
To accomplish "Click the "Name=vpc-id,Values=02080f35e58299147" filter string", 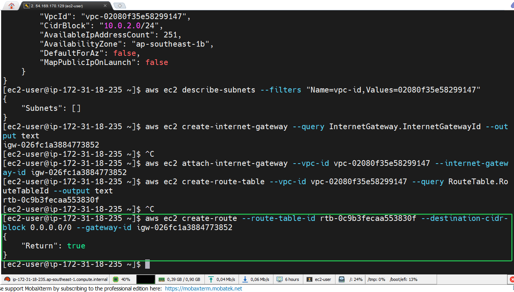I will point(393,90).
